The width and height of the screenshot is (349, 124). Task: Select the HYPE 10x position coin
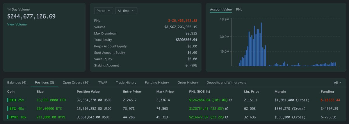(17, 117)
